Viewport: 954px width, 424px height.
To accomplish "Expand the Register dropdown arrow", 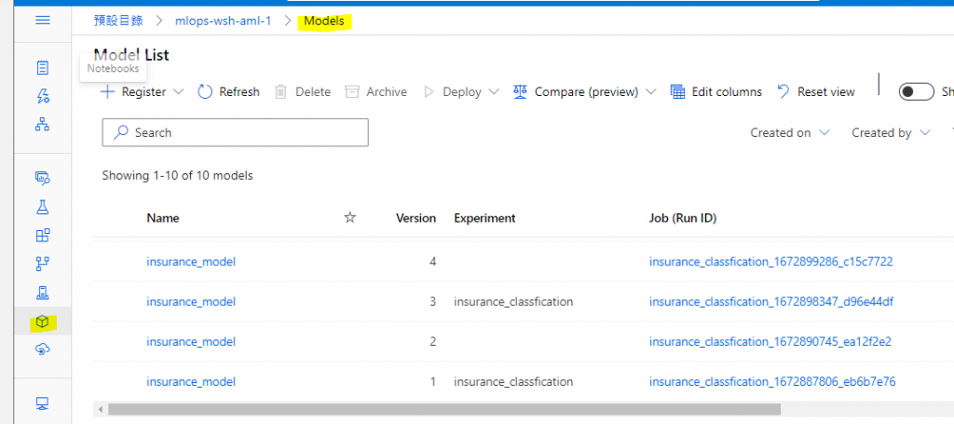I will (179, 91).
